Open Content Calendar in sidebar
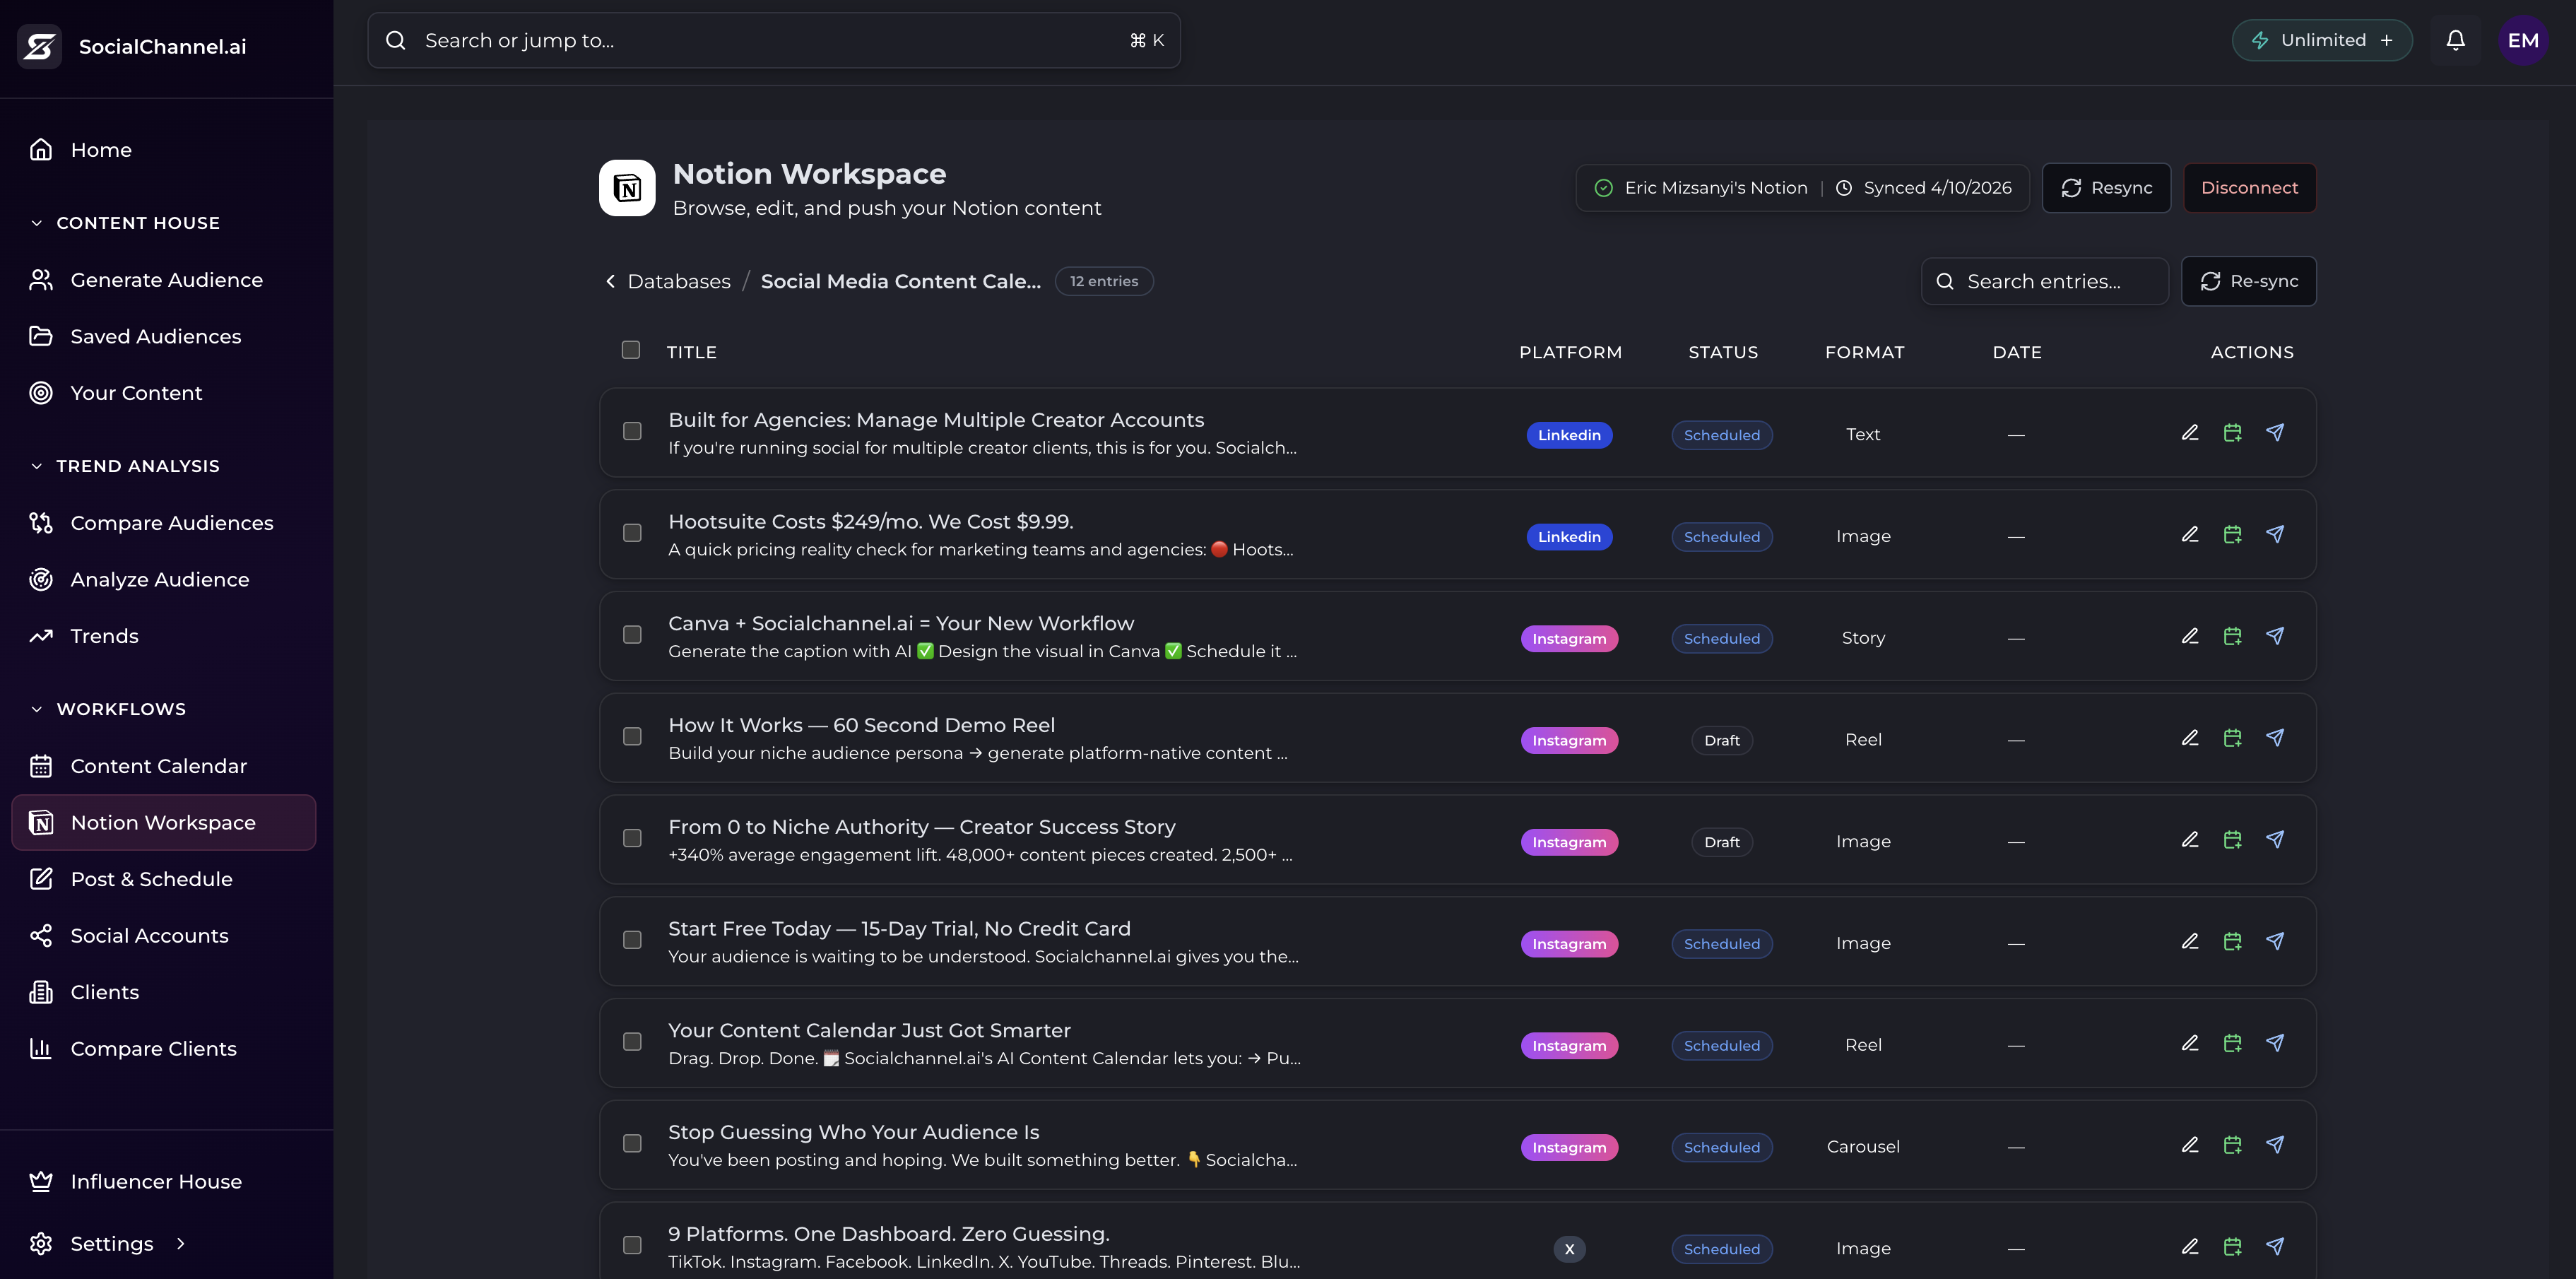This screenshot has height=1279, width=2576. coord(165,766)
